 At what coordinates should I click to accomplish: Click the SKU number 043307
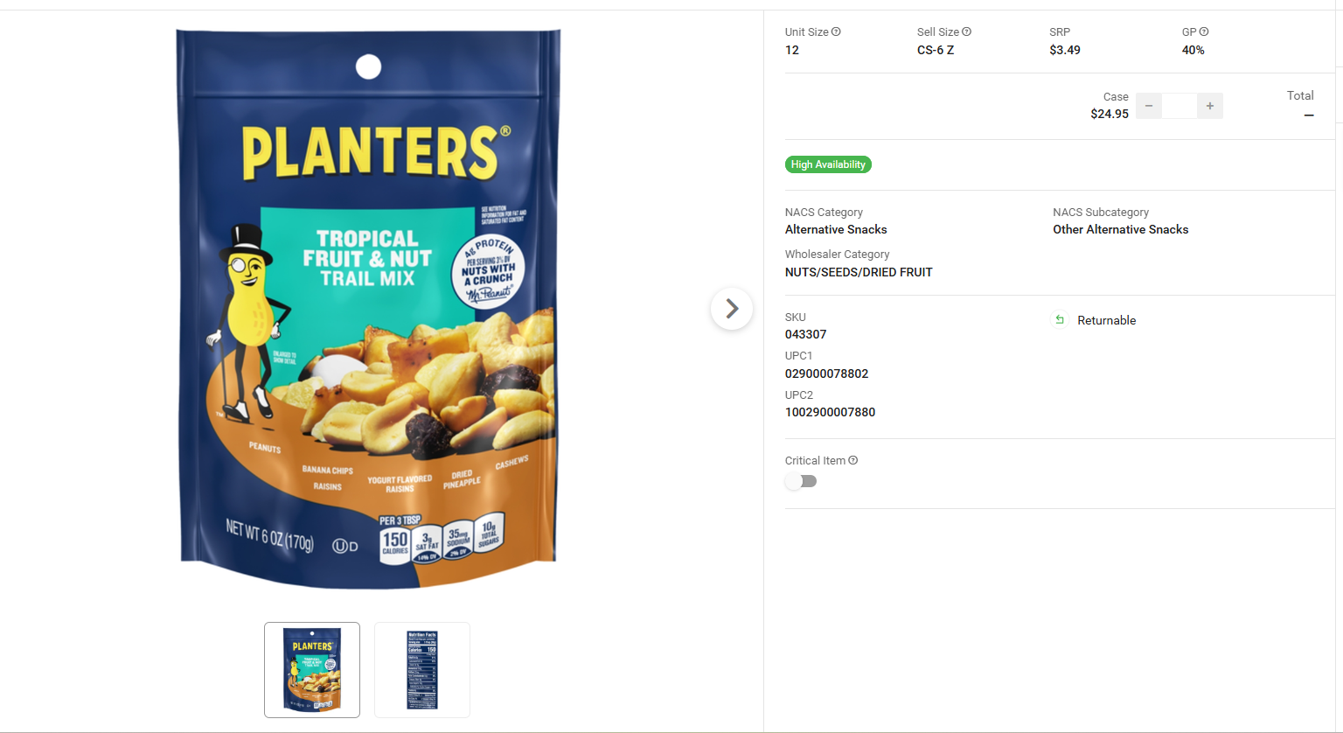[x=806, y=334]
